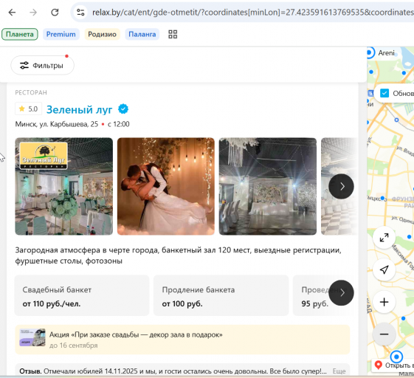This screenshot has height=378, width=414.
Task: Click the restaurant description text
Action: (x=179, y=255)
